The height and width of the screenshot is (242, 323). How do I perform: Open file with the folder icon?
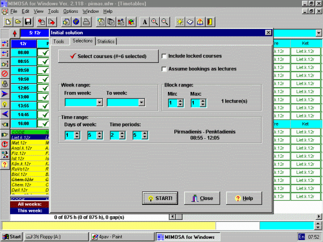point(18,22)
